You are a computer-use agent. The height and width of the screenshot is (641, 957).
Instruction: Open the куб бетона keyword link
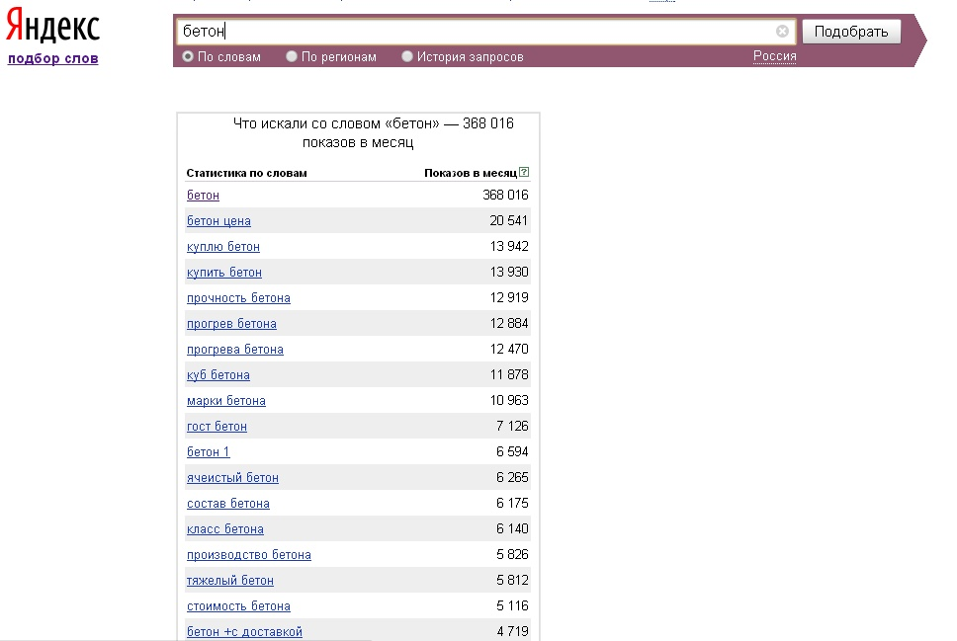click(218, 375)
